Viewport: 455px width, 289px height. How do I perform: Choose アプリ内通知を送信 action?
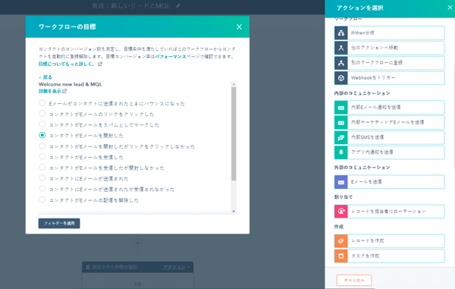pos(390,152)
